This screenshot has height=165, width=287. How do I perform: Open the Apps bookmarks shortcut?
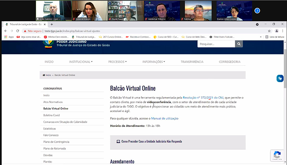pos(9,37)
